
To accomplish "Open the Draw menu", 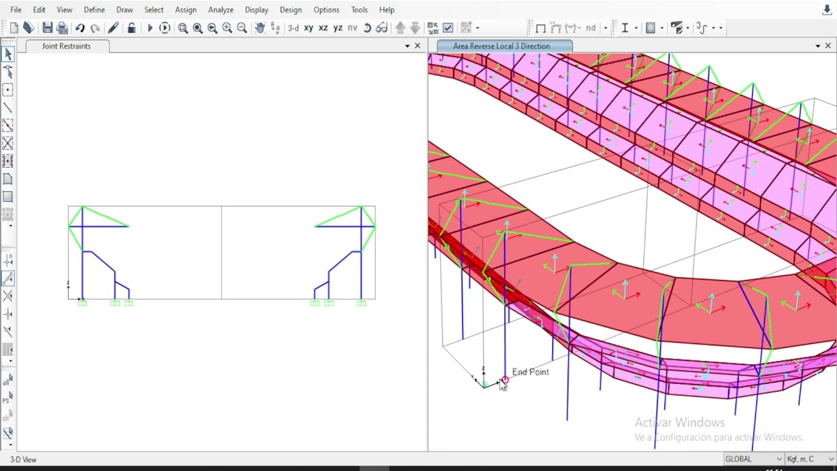I will pyautogui.click(x=124, y=10).
